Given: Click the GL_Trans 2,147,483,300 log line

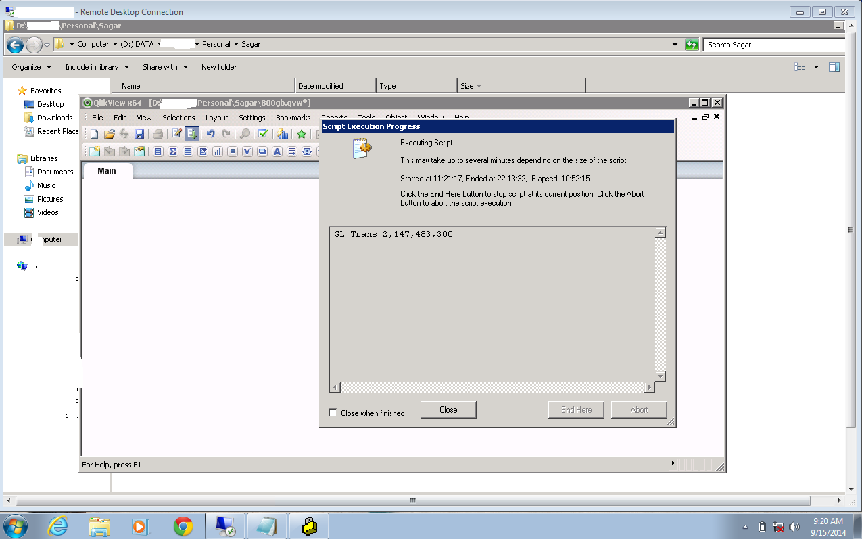Looking at the screenshot, I should click(393, 234).
